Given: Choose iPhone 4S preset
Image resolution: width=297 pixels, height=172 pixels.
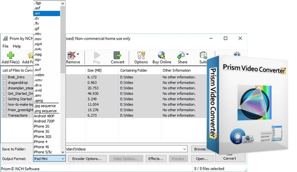Looking at the screenshot, I should pyautogui.click(x=47, y=147).
